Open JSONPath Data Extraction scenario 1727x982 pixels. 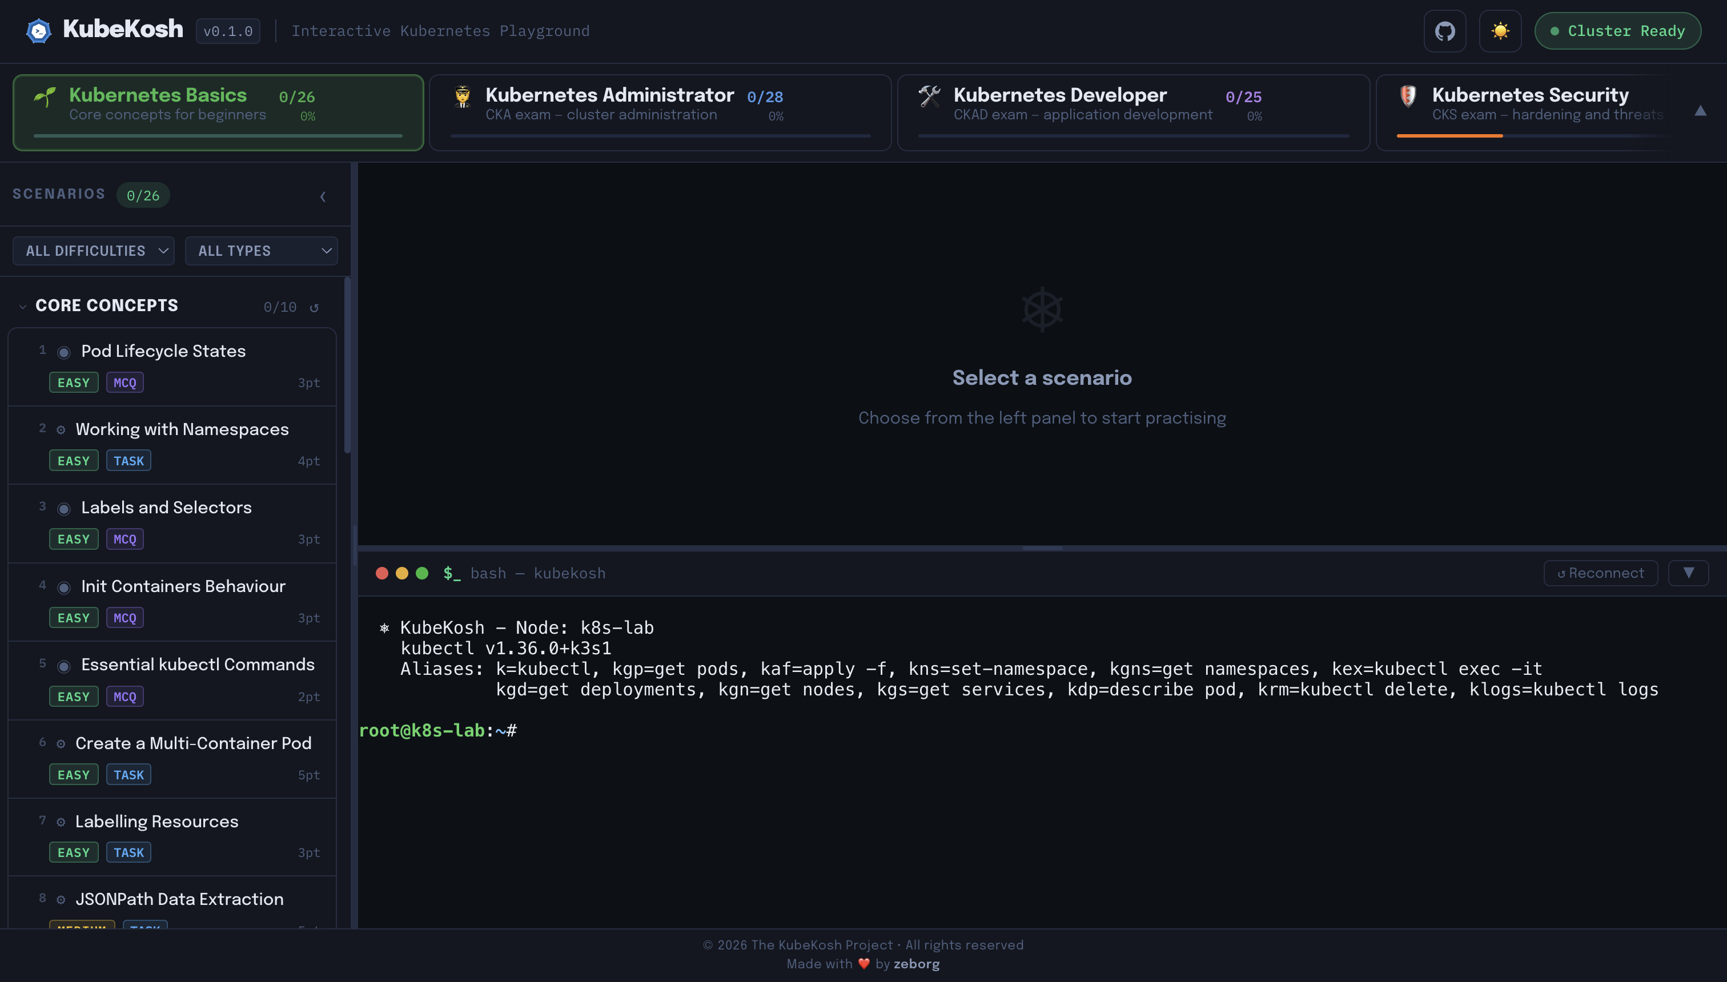172,903
